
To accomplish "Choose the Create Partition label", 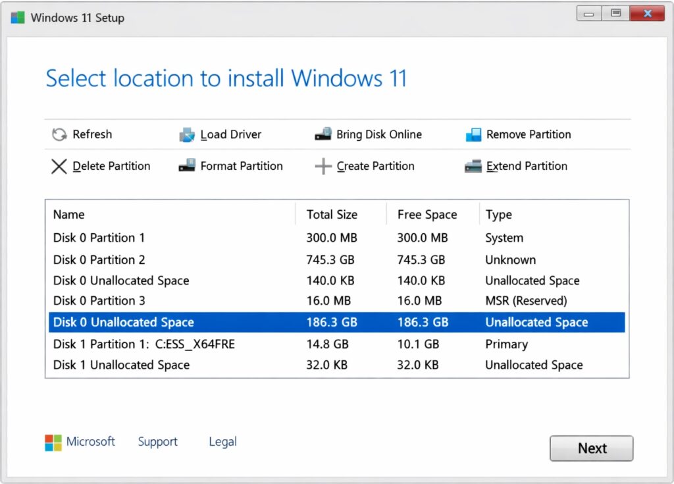I will coord(375,166).
